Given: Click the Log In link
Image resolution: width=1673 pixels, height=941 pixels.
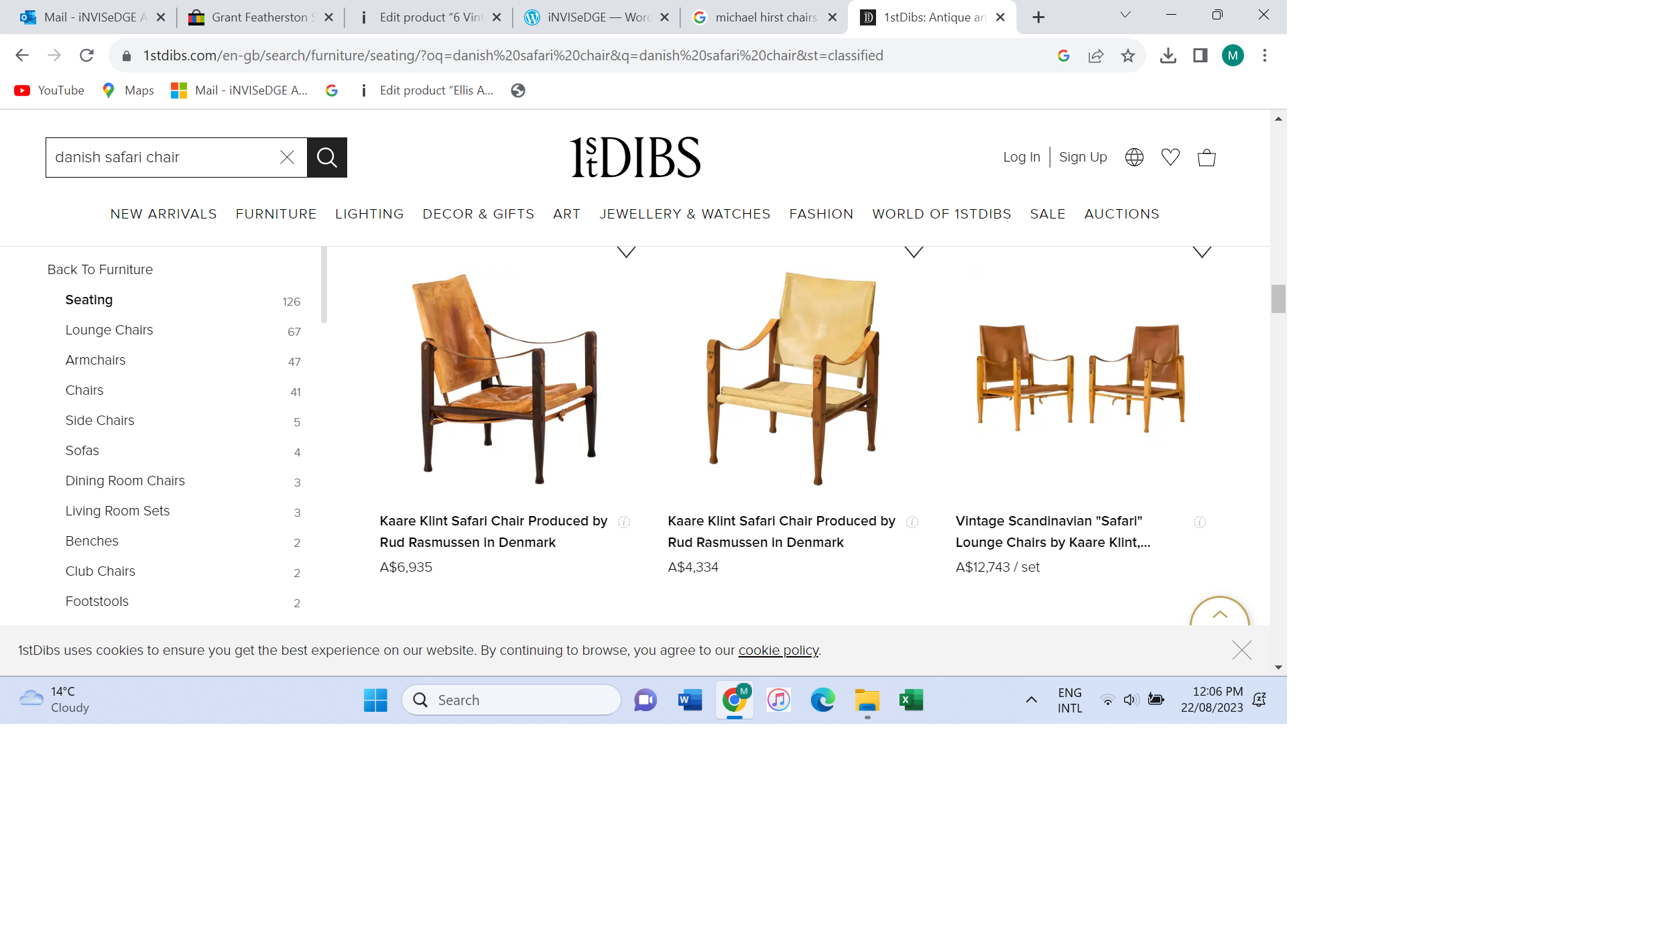Looking at the screenshot, I should [x=1021, y=158].
